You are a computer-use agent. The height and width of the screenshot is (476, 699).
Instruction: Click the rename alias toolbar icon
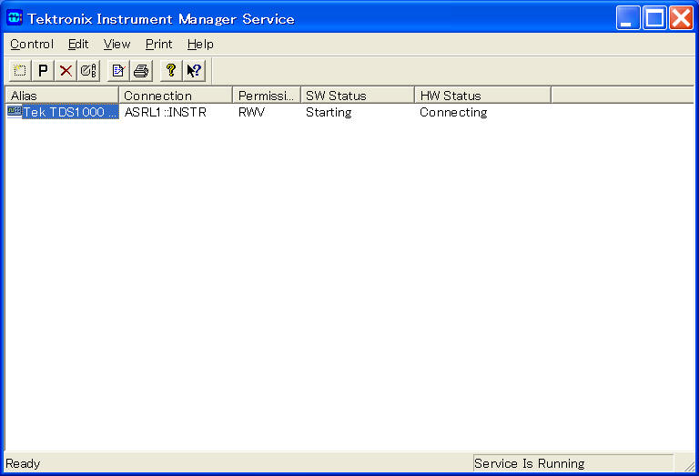pos(88,70)
